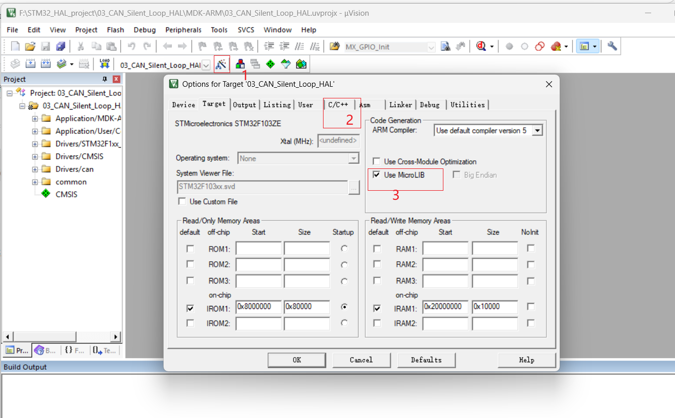Expand the common folder
Screen dimensions: 675x418
click(x=35, y=182)
